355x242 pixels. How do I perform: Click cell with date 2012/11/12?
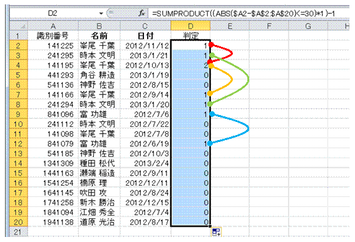pos(145,46)
